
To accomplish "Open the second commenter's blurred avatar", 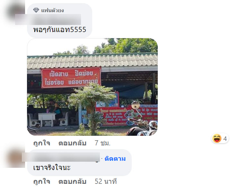I will tap(15, 159).
